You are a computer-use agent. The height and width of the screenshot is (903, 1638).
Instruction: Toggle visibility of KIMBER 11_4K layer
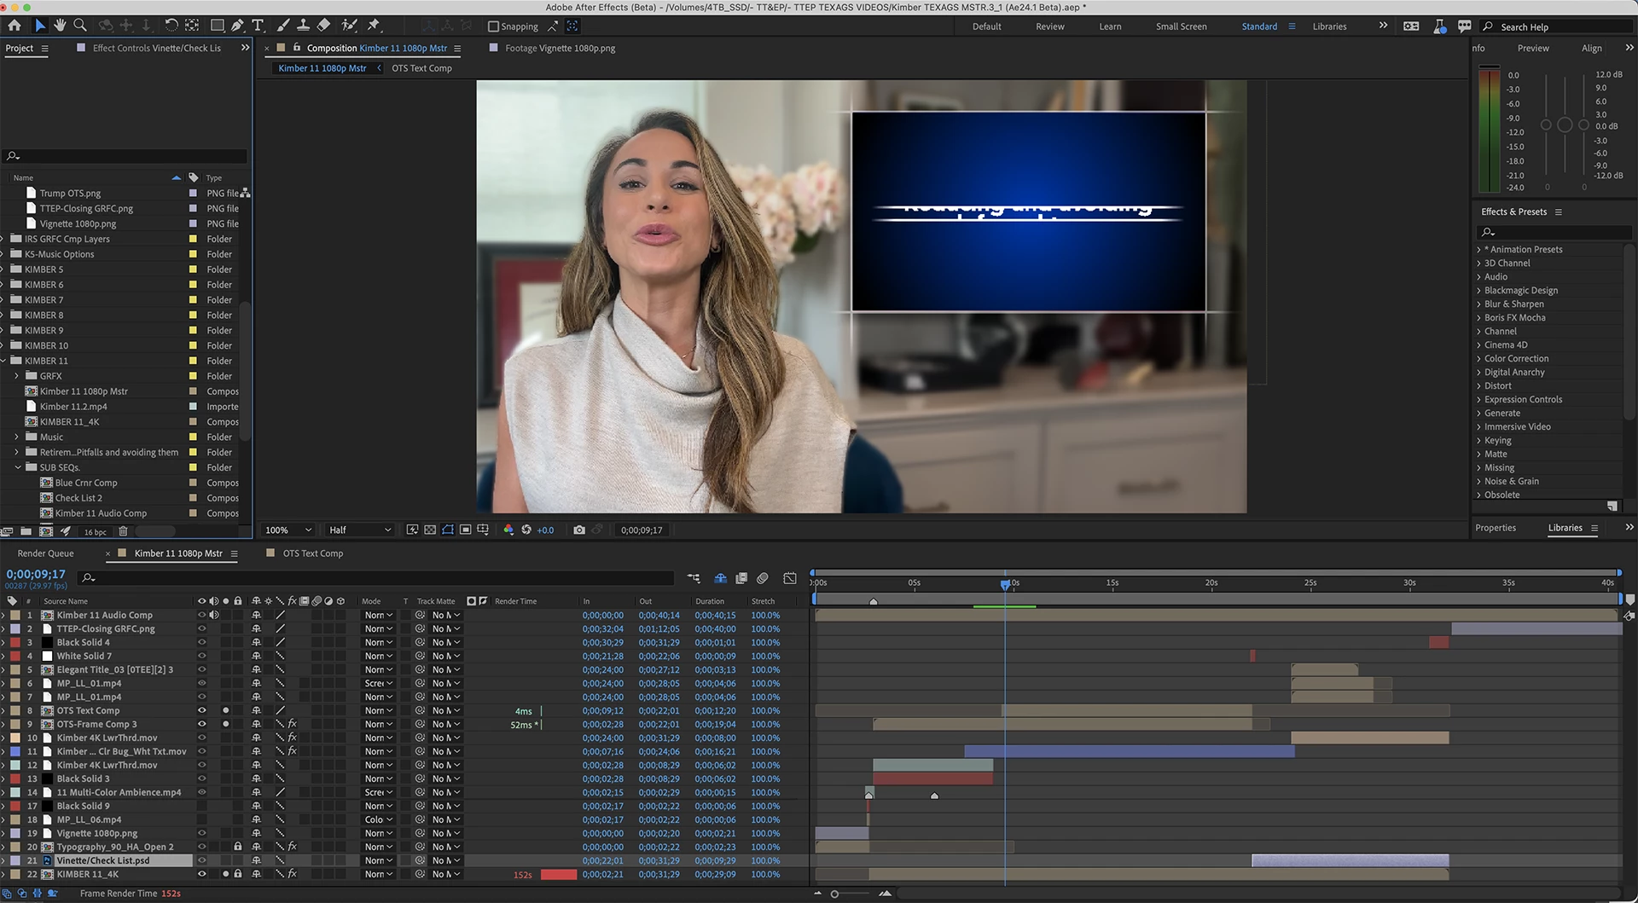[x=202, y=874]
